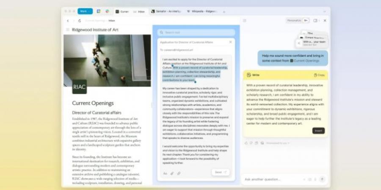Open the Work profile dropdown
Image resolution: width=381 pixels, height=190 pixels.
click(85, 11)
